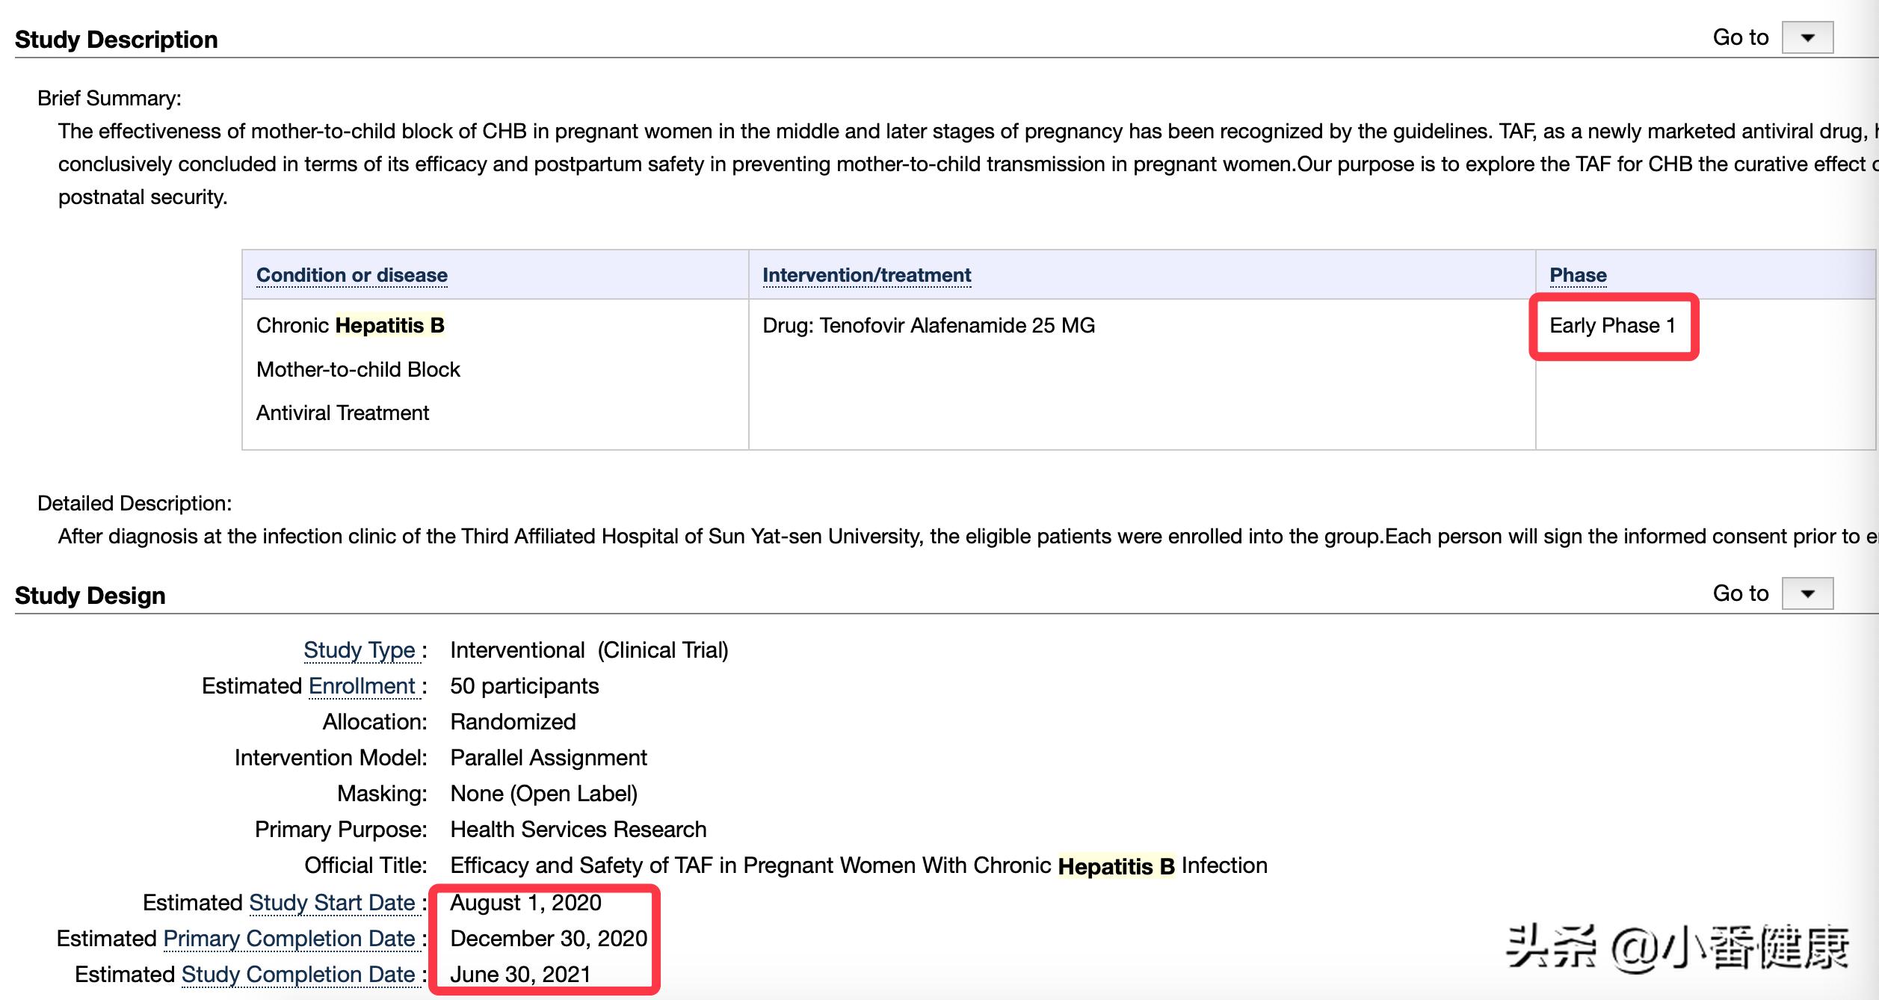Click the highlighted Hepatitis B in Official Title
Image resolution: width=1879 pixels, height=1000 pixels.
coord(1116,866)
